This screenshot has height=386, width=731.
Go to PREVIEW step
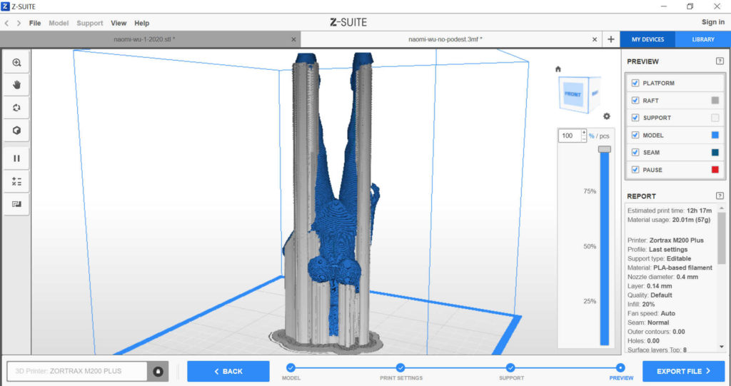[620, 368]
